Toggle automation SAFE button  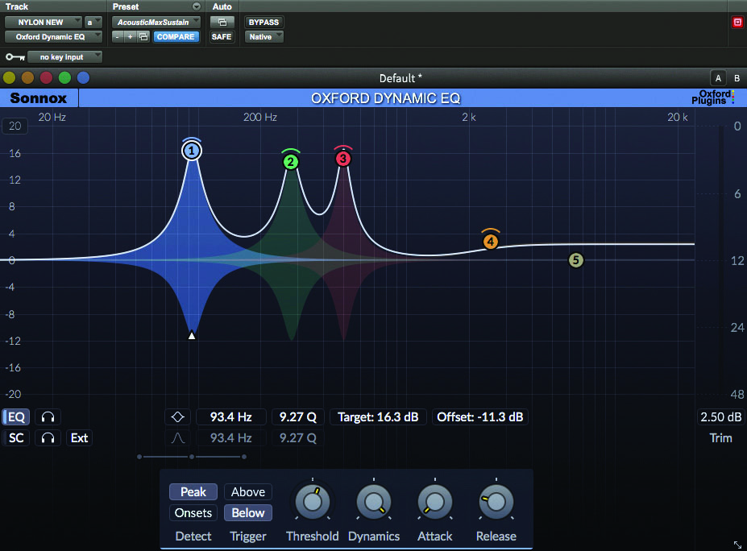pyautogui.click(x=222, y=37)
